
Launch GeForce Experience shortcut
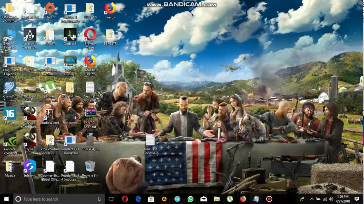point(10,144)
